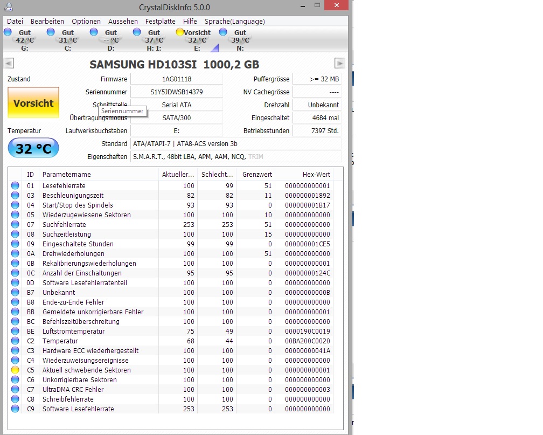The width and height of the screenshot is (543, 435).
Task: Open the Datei menu
Action: (15, 21)
